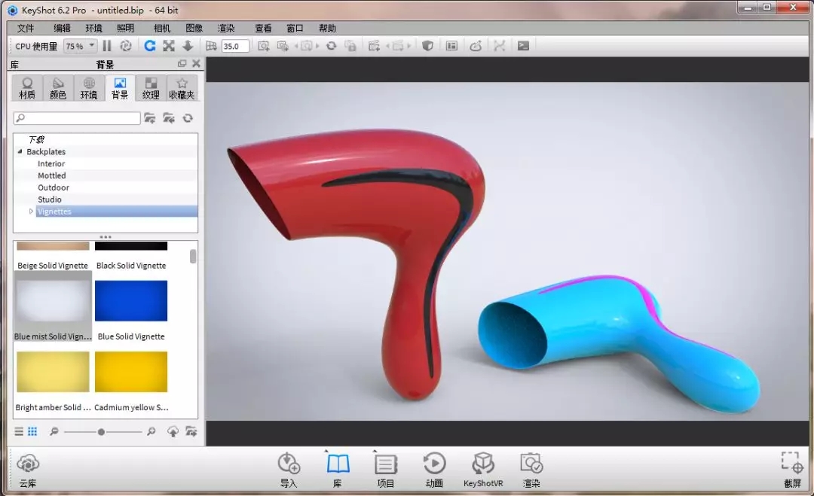
Task: Switch to the 材质 (Materials) library tab
Action: (27, 87)
